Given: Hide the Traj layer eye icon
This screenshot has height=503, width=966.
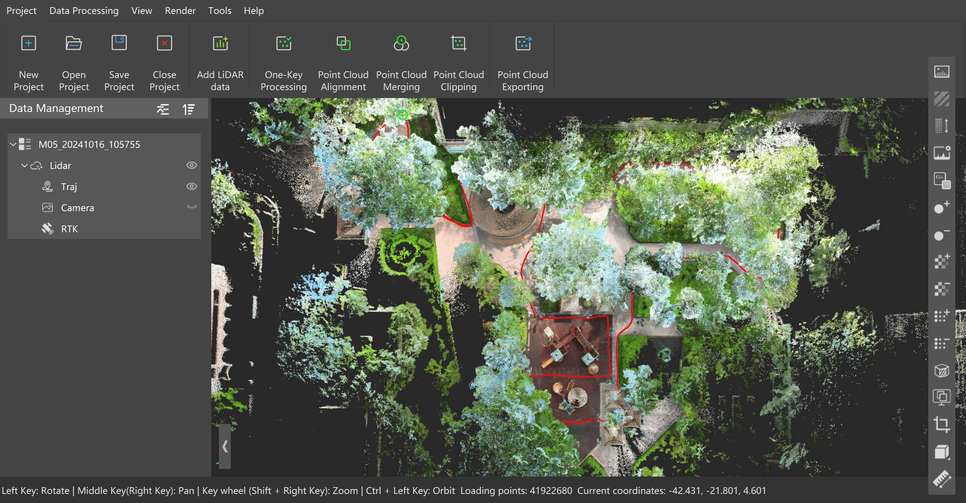Looking at the screenshot, I should (x=192, y=186).
